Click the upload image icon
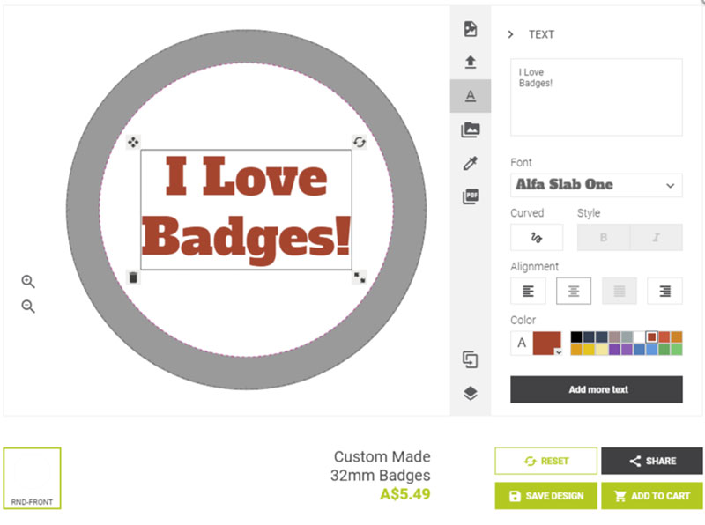Image resolution: width=705 pixels, height=525 pixels. tap(471, 62)
